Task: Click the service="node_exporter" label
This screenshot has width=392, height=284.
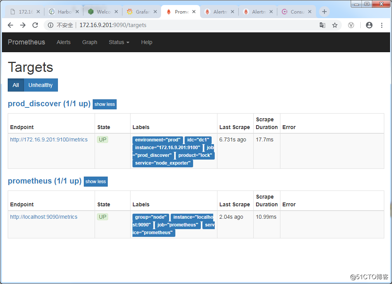Action: 163,163
